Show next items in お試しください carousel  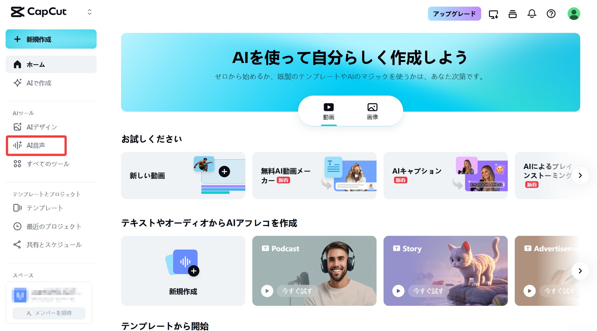(580, 175)
